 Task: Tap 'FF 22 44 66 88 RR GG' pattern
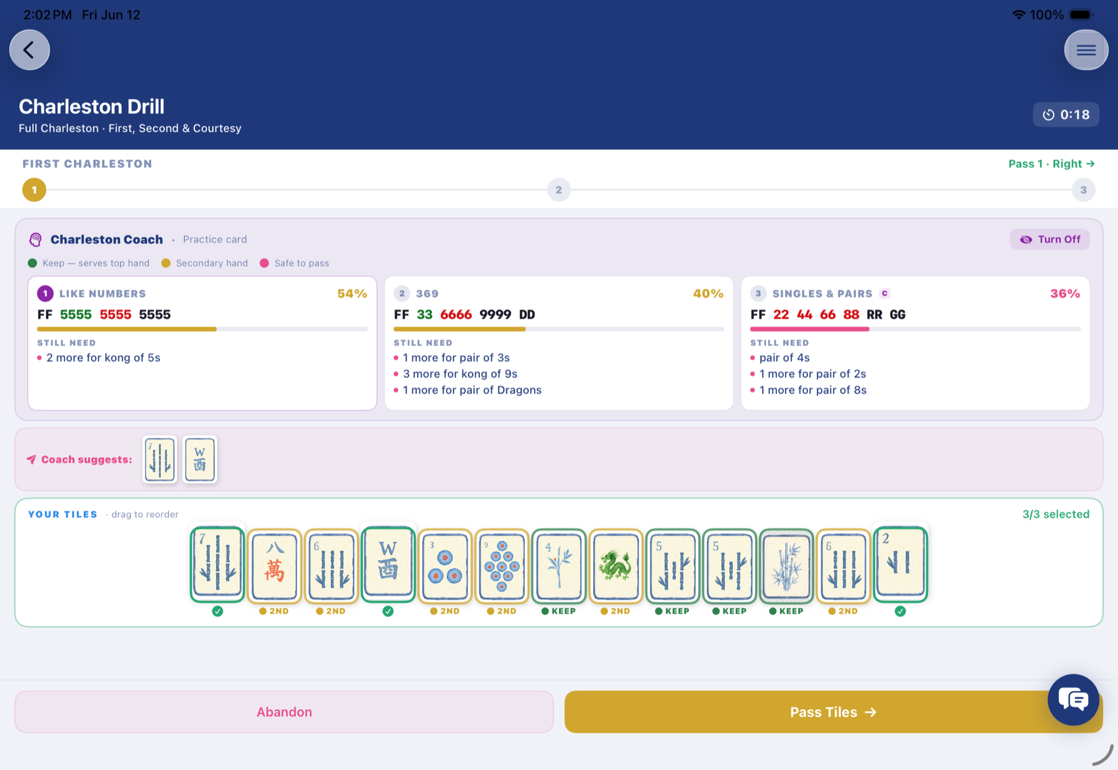(x=828, y=315)
